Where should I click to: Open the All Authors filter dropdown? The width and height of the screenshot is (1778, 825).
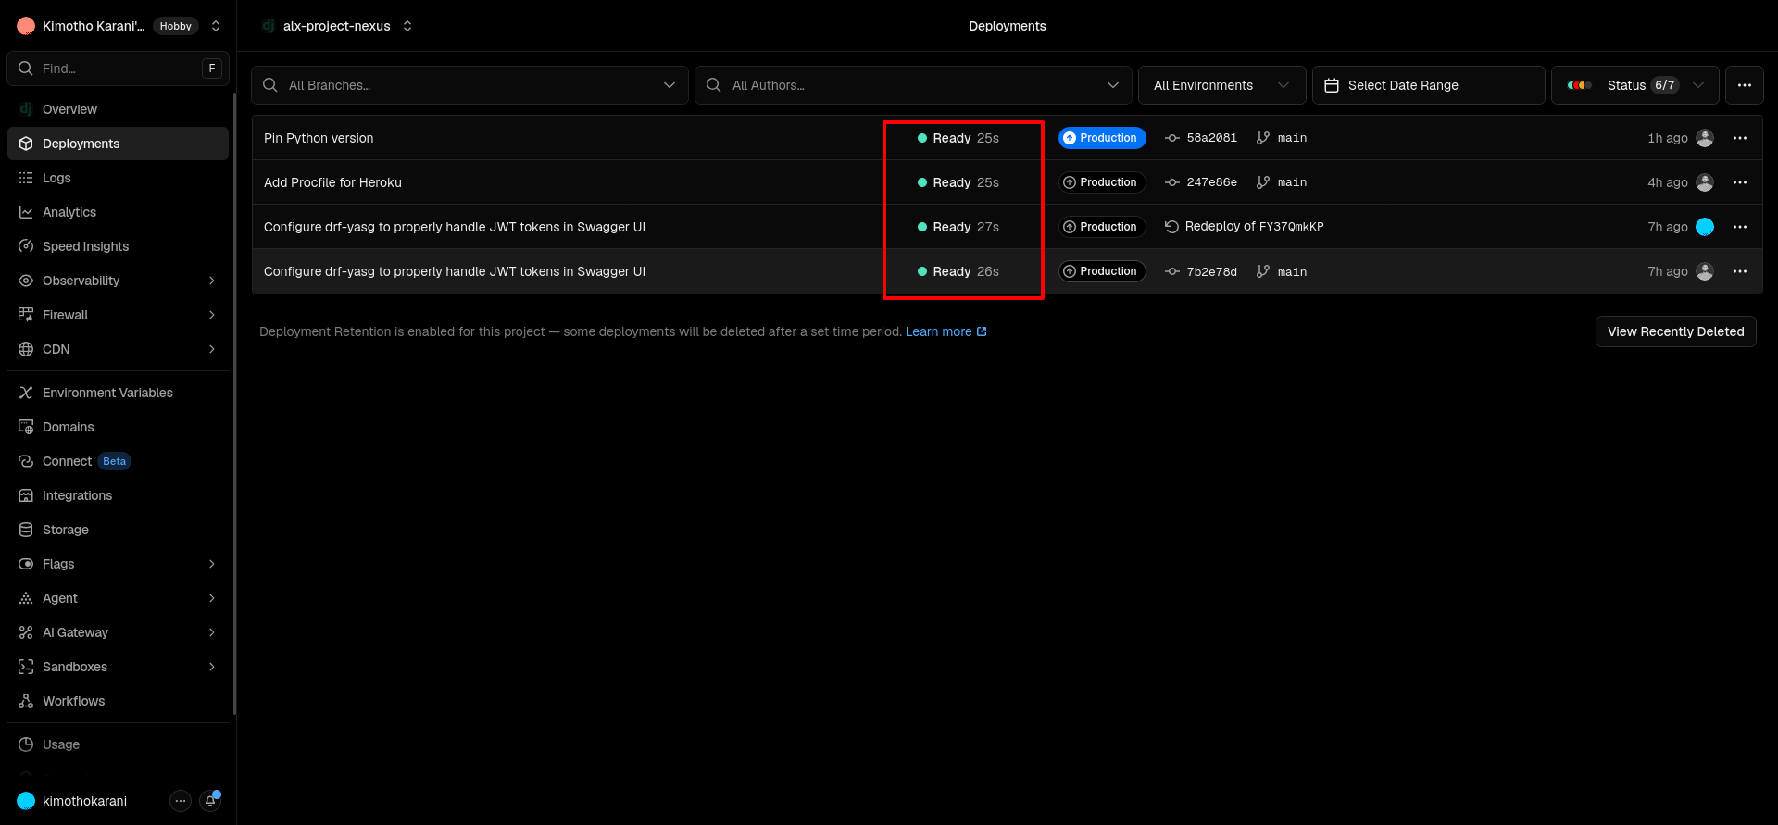(913, 85)
